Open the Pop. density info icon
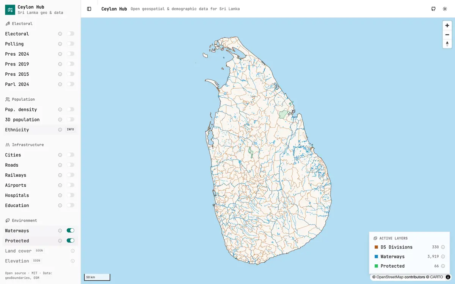 60,109
